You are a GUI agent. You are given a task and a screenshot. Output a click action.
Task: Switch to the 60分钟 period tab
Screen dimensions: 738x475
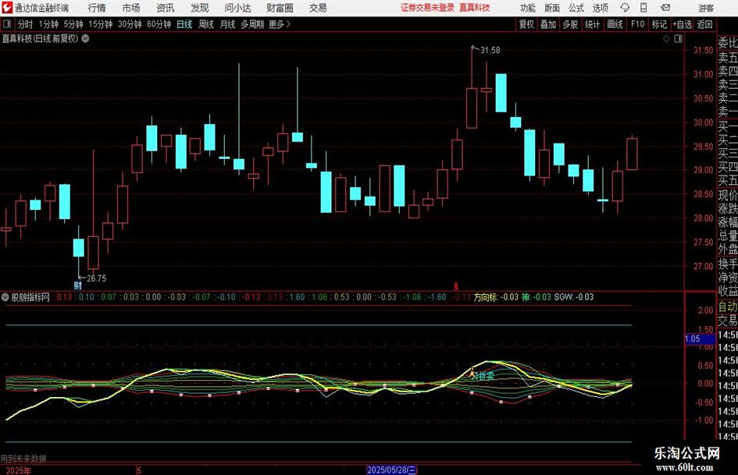[159, 24]
